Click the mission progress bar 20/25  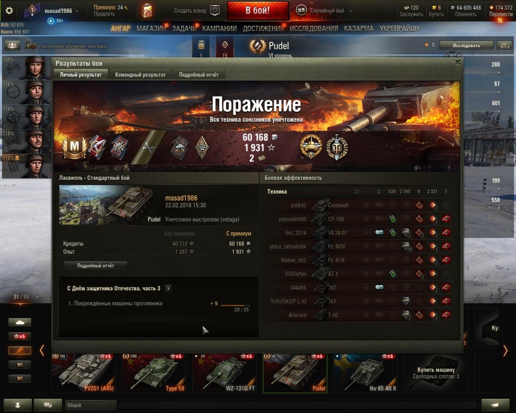(235, 305)
